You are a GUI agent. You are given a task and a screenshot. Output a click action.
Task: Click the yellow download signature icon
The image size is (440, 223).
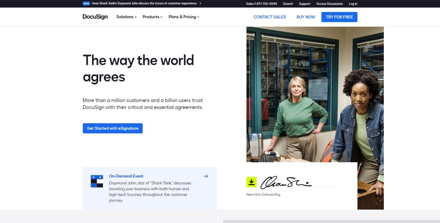252,182
